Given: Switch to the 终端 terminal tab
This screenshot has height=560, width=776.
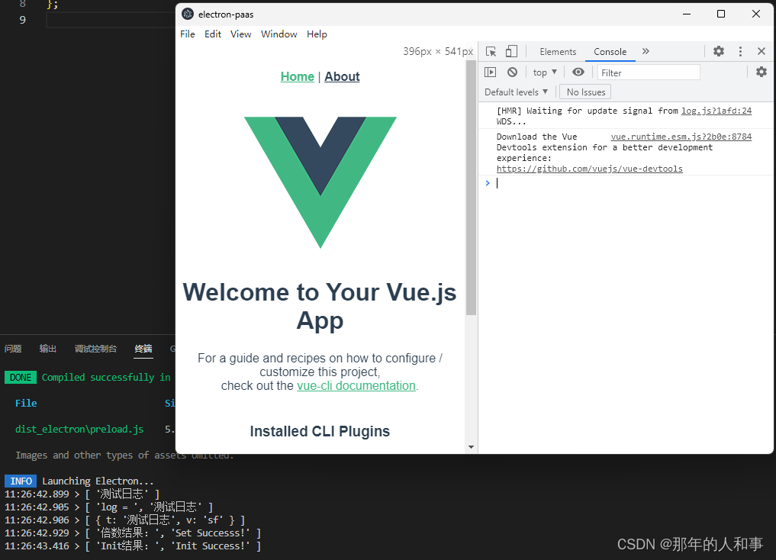Looking at the screenshot, I should point(143,349).
